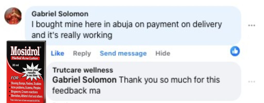
Task: Select the Mosidrol brand logo on box
Action: [x=26, y=51]
